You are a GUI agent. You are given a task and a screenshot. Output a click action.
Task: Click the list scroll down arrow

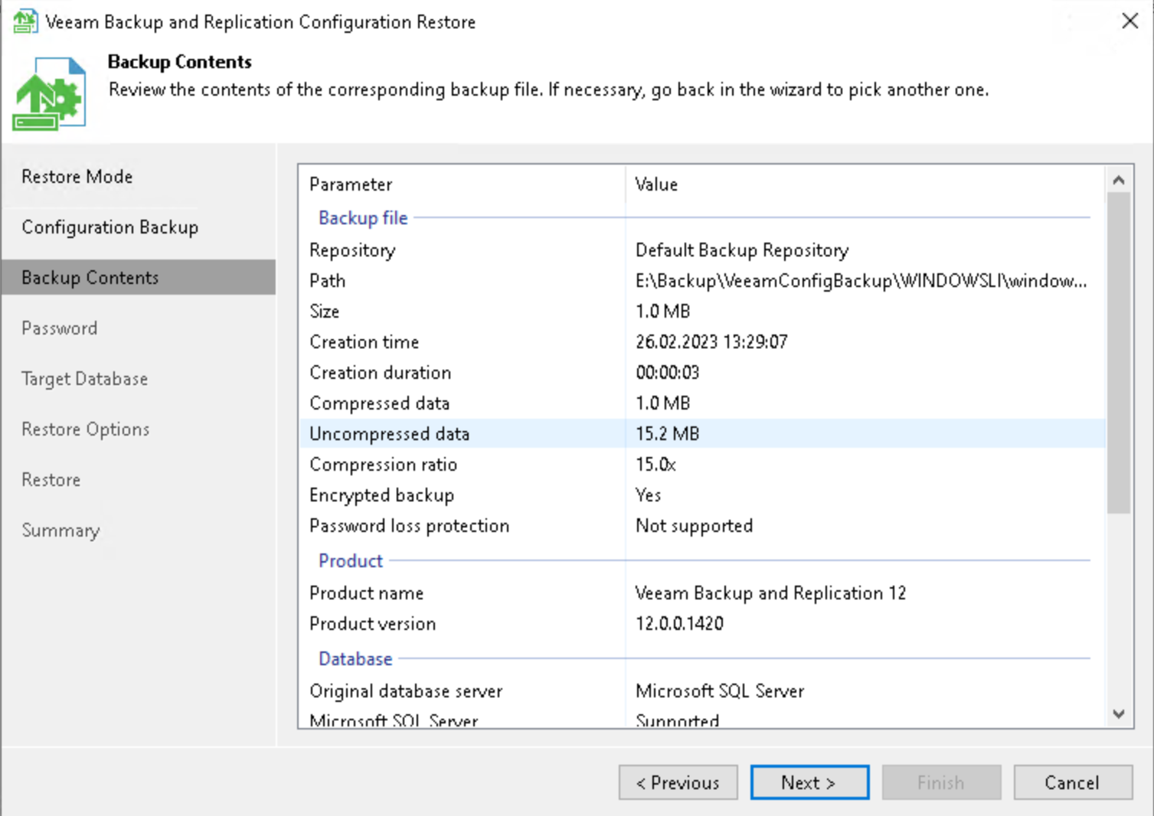tap(1119, 713)
